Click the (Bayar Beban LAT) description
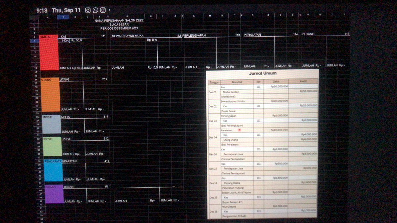Screen dimensions: 397x223 (x=232, y=202)
